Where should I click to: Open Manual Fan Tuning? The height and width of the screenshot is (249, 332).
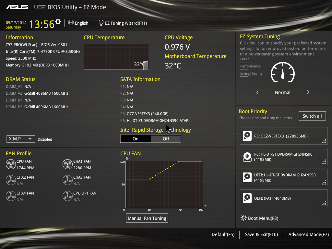(147, 218)
